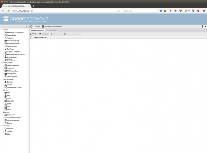Open Spenden donation page

coord(9,129)
